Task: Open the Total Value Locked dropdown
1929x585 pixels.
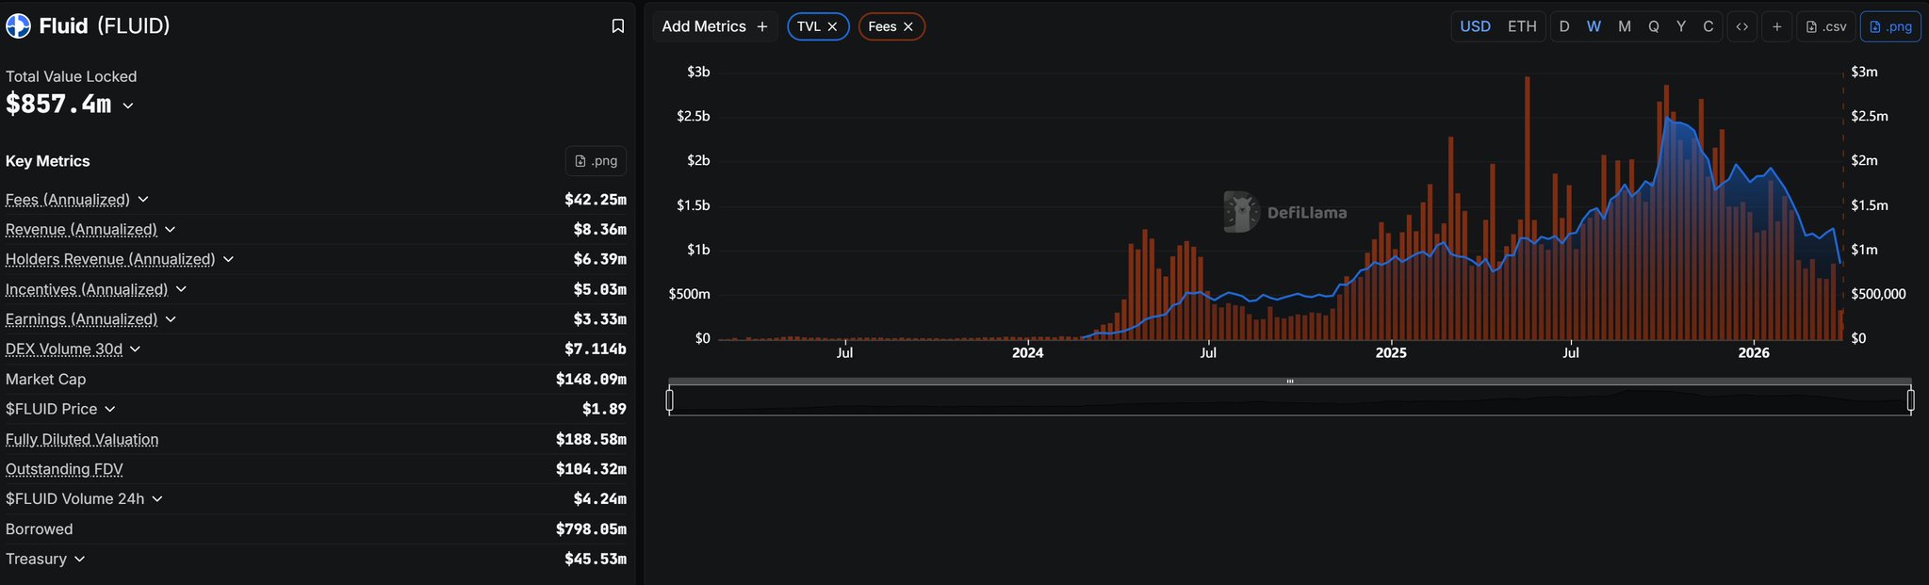Action: 128,106
